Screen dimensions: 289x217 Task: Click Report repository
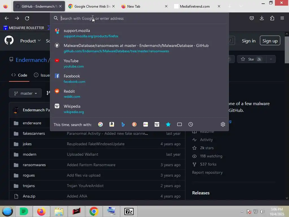pyautogui.click(x=207, y=172)
